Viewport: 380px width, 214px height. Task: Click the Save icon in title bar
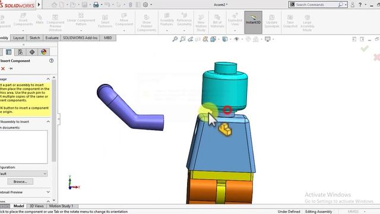click(x=84, y=5)
